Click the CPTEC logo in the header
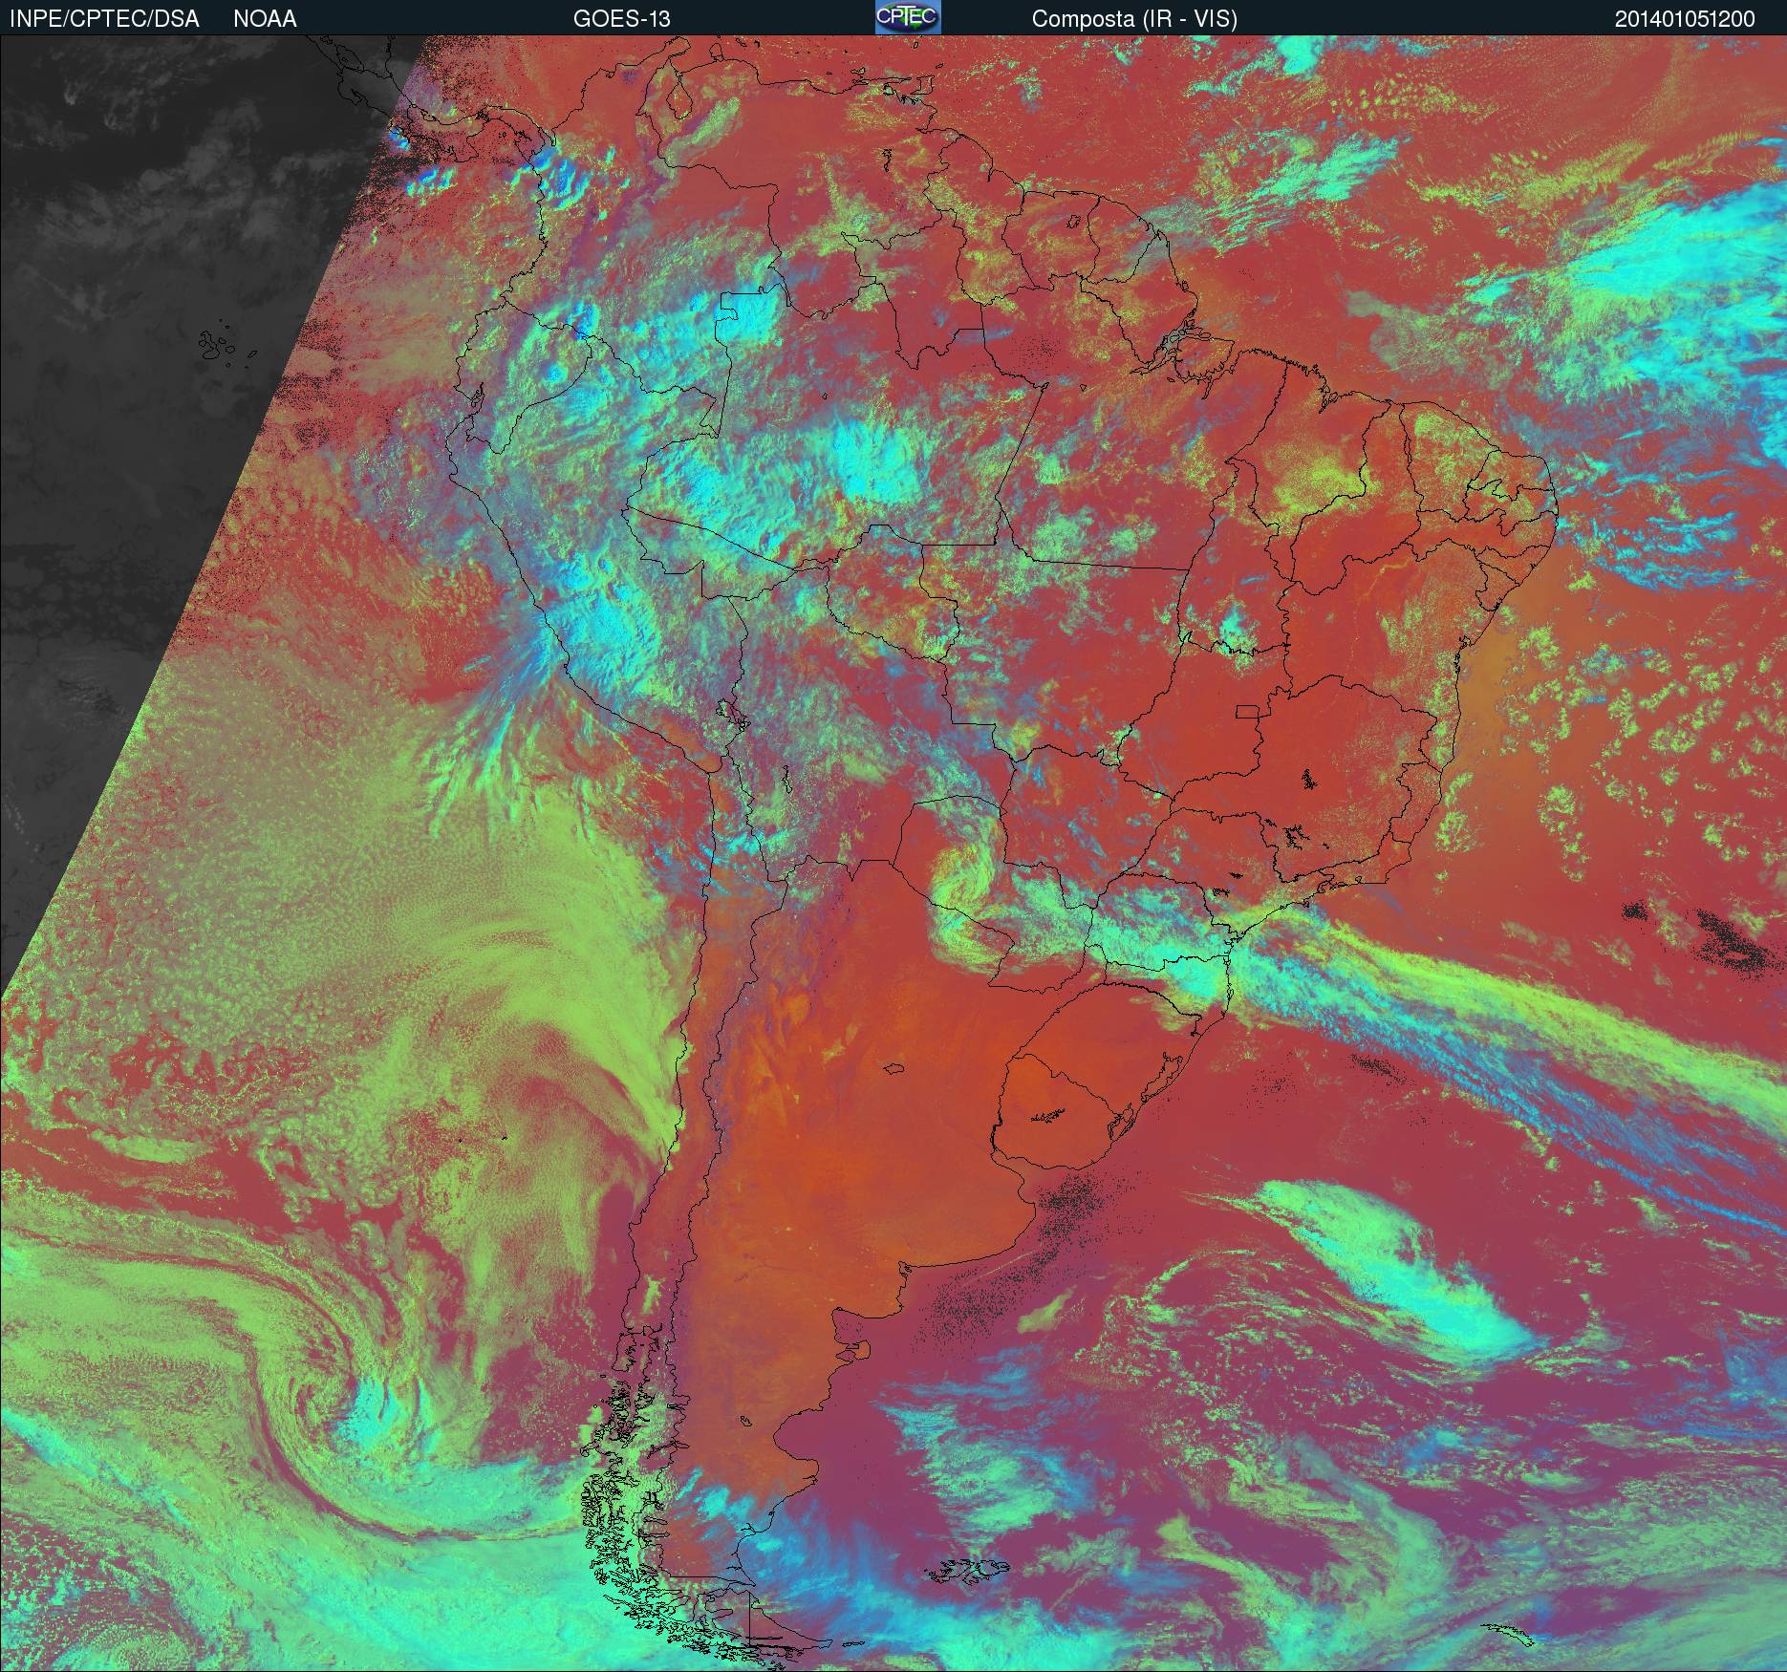The width and height of the screenshot is (1787, 1672). tap(908, 17)
